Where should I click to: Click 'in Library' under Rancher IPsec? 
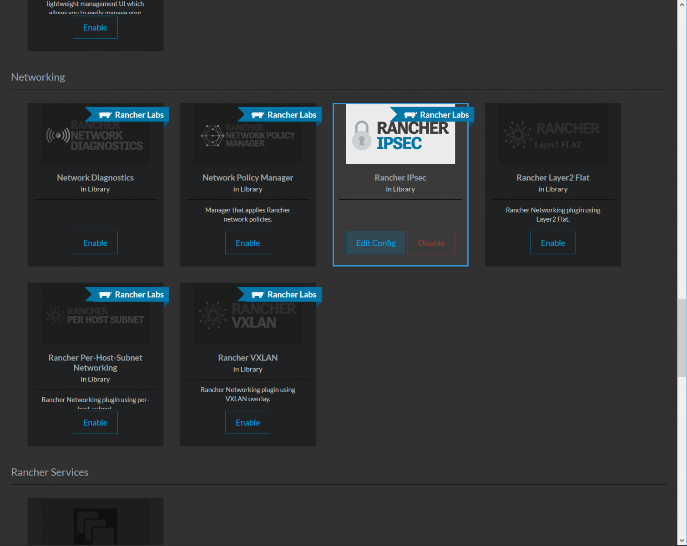(400, 189)
